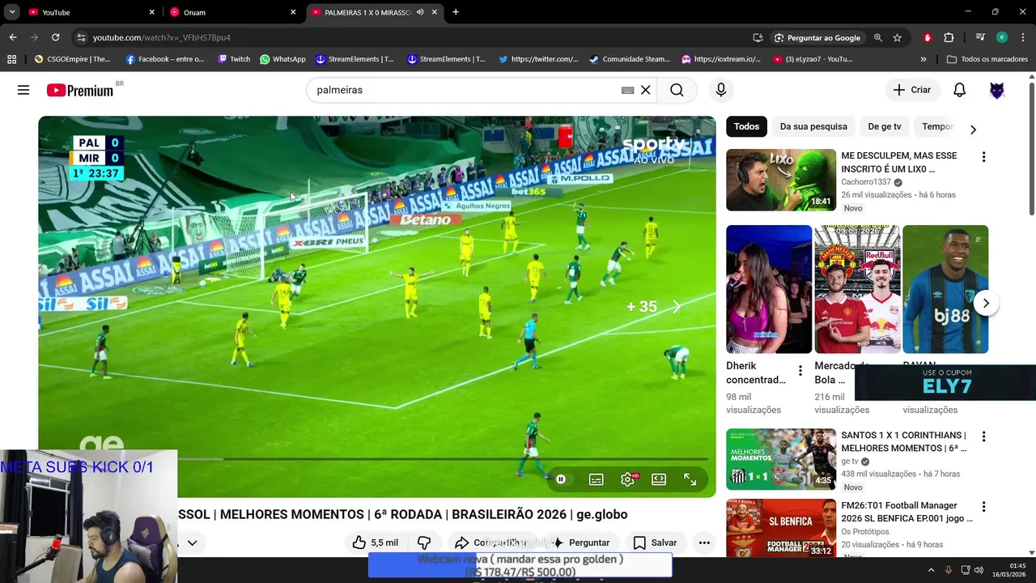Mute the Palmeiras tab audio icon
The image size is (1036, 583).
420,12
